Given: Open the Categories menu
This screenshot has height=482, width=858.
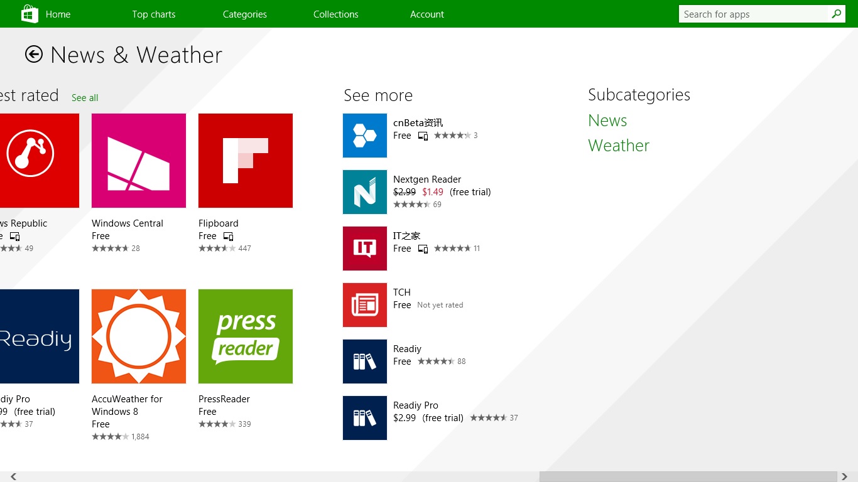Looking at the screenshot, I should click(x=245, y=14).
